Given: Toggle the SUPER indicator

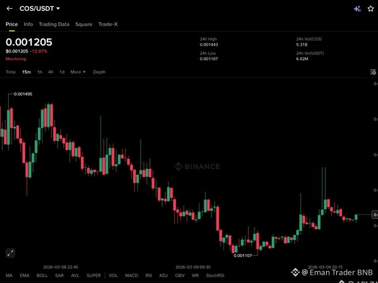Looking at the screenshot, I should pos(94,275).
